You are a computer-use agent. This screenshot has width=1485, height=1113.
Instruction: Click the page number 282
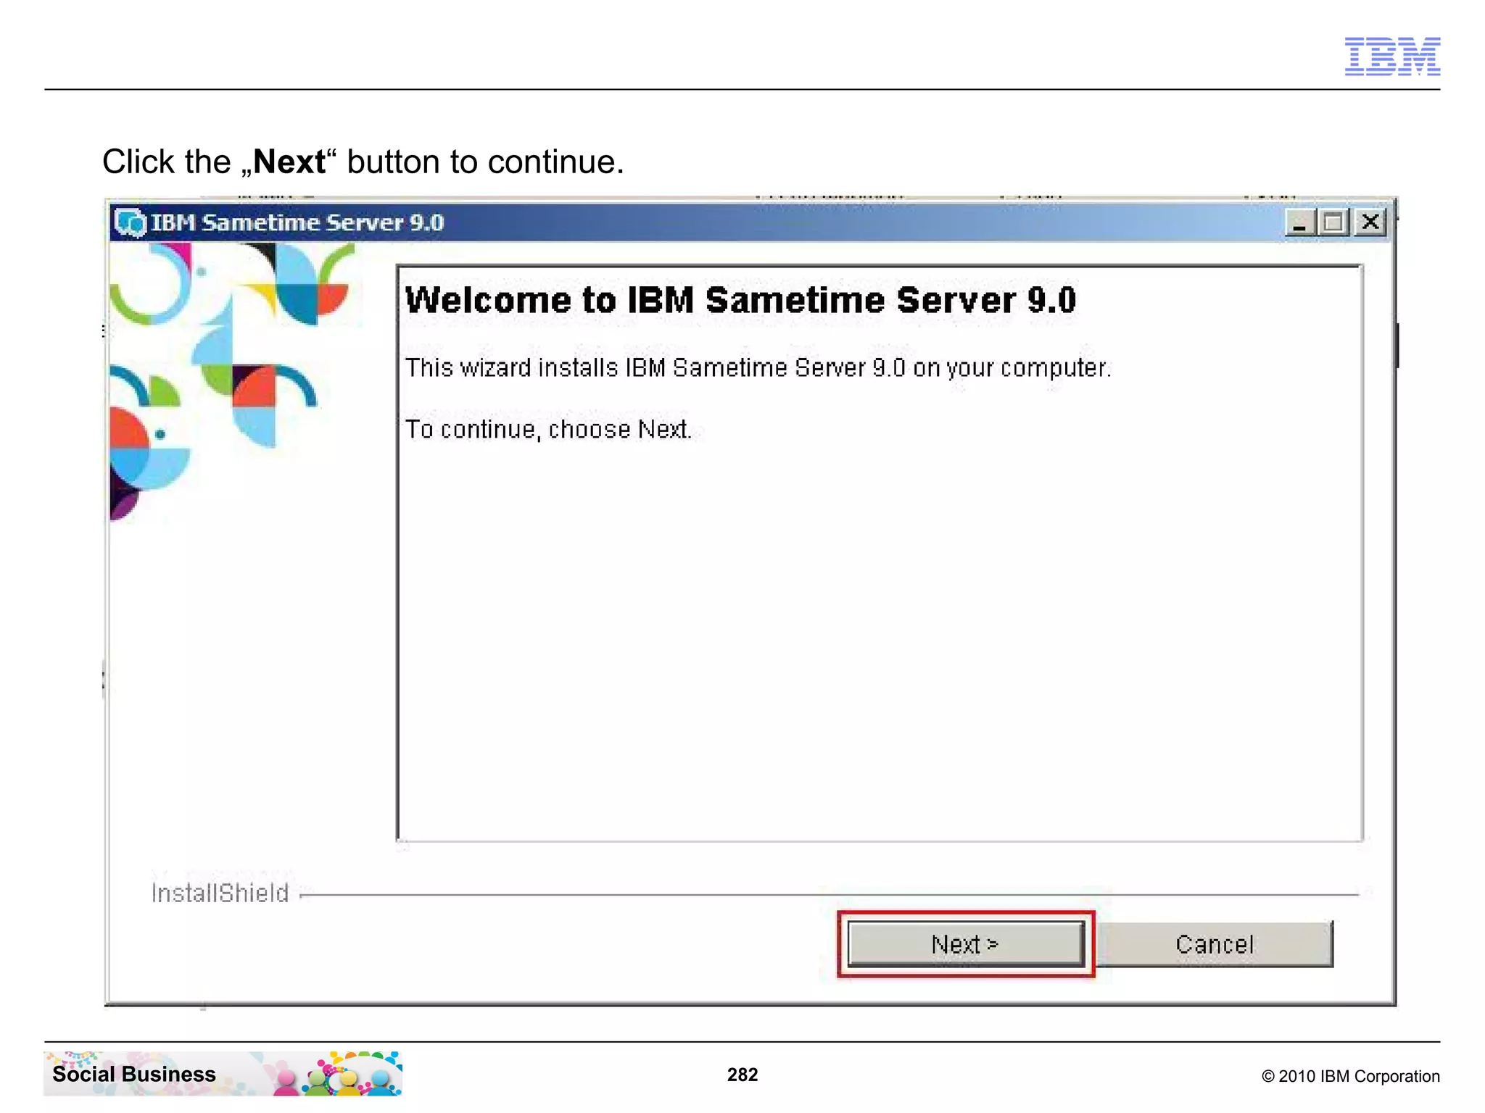742,1075
